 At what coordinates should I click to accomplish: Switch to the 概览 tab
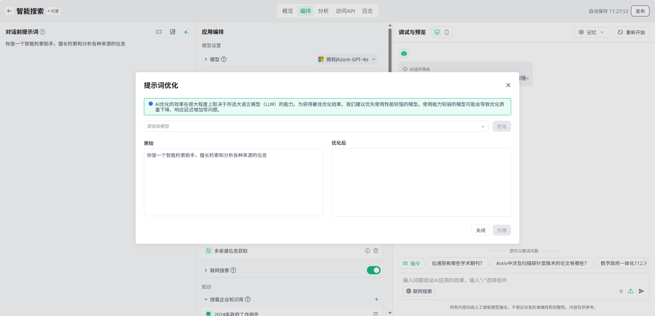pos(287,11)
